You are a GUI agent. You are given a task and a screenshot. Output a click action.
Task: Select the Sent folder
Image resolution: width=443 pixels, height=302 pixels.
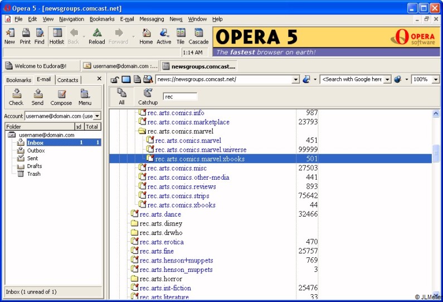coord(32,158)
